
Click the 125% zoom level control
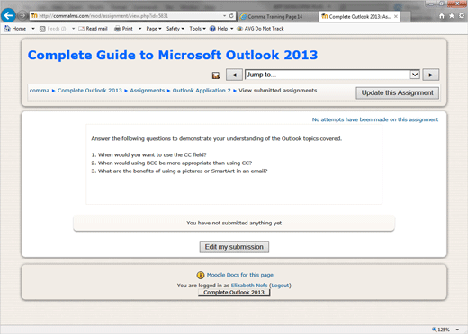pos(441,330)
